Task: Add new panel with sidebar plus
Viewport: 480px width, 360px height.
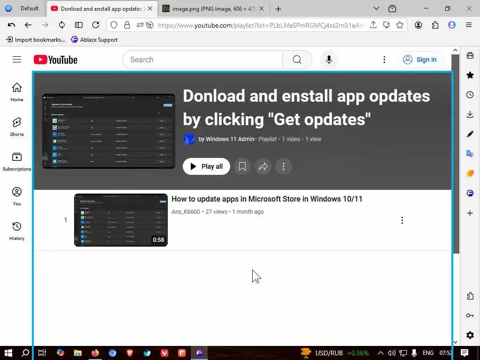Action: tap(470, 213)
